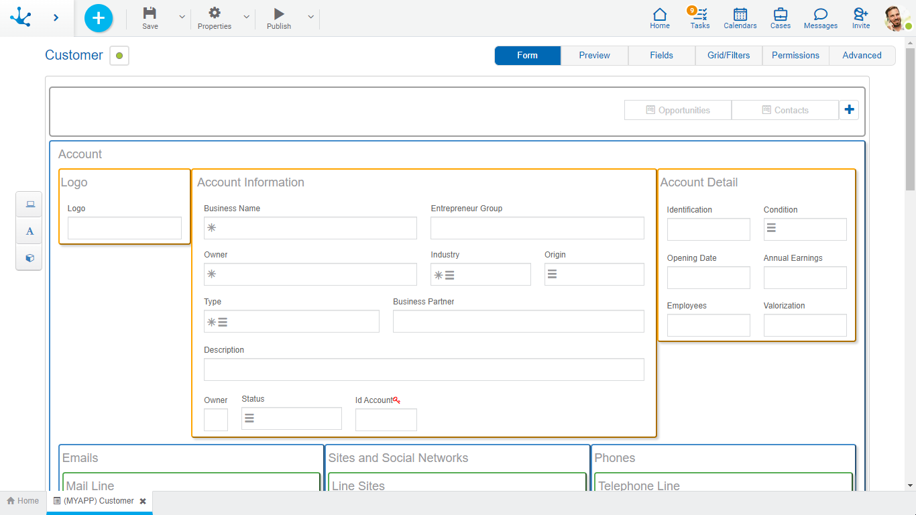
Task: Click the Save disk icon
Action: click(x=150, y=14)
